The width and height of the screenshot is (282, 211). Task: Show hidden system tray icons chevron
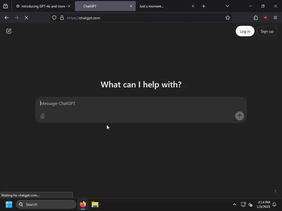tap(235, 204)
